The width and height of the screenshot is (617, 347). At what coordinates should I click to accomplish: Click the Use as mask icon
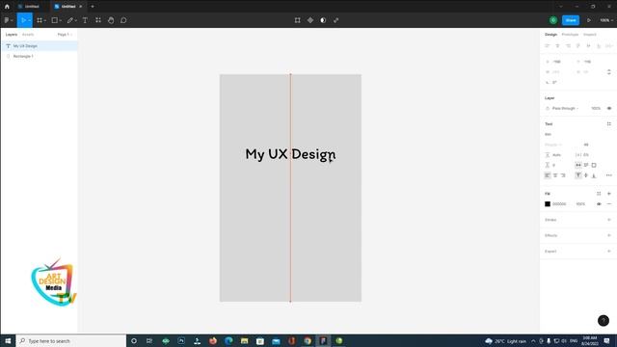[323, 20]
